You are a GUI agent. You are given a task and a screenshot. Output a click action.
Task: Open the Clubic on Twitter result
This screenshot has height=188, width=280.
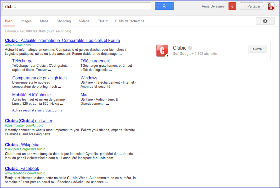[x=28, y=121]
